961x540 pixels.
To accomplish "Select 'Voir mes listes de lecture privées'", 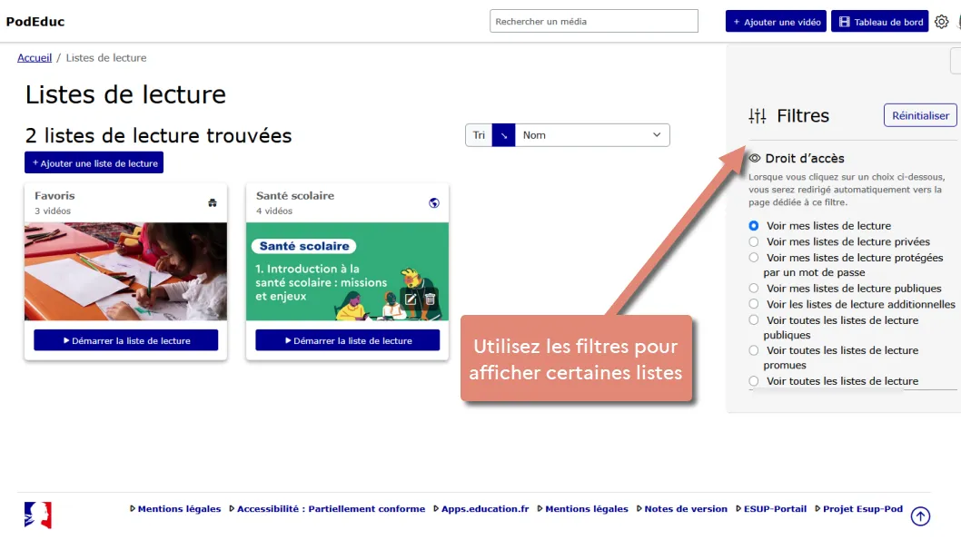I will (x=753, y=241).
